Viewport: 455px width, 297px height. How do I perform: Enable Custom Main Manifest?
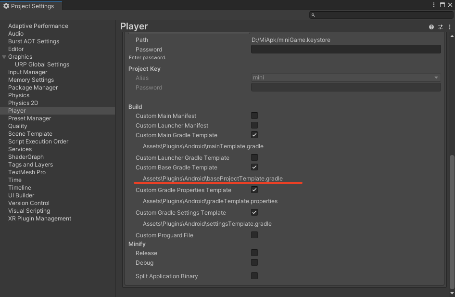[x=254, y=116]
